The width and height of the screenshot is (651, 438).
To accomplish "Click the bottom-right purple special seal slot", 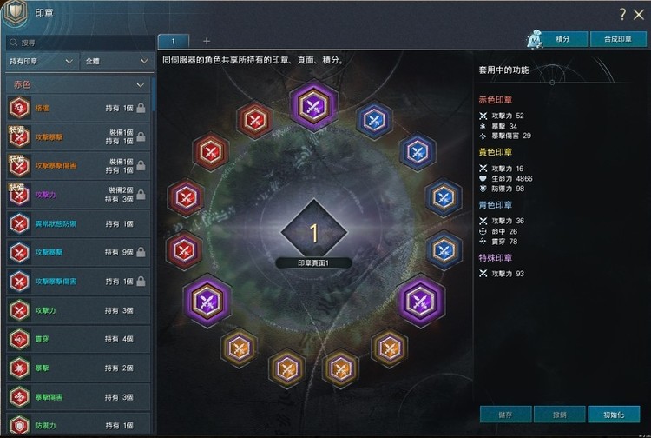I will pyautogui.click(x=421, y=301).
